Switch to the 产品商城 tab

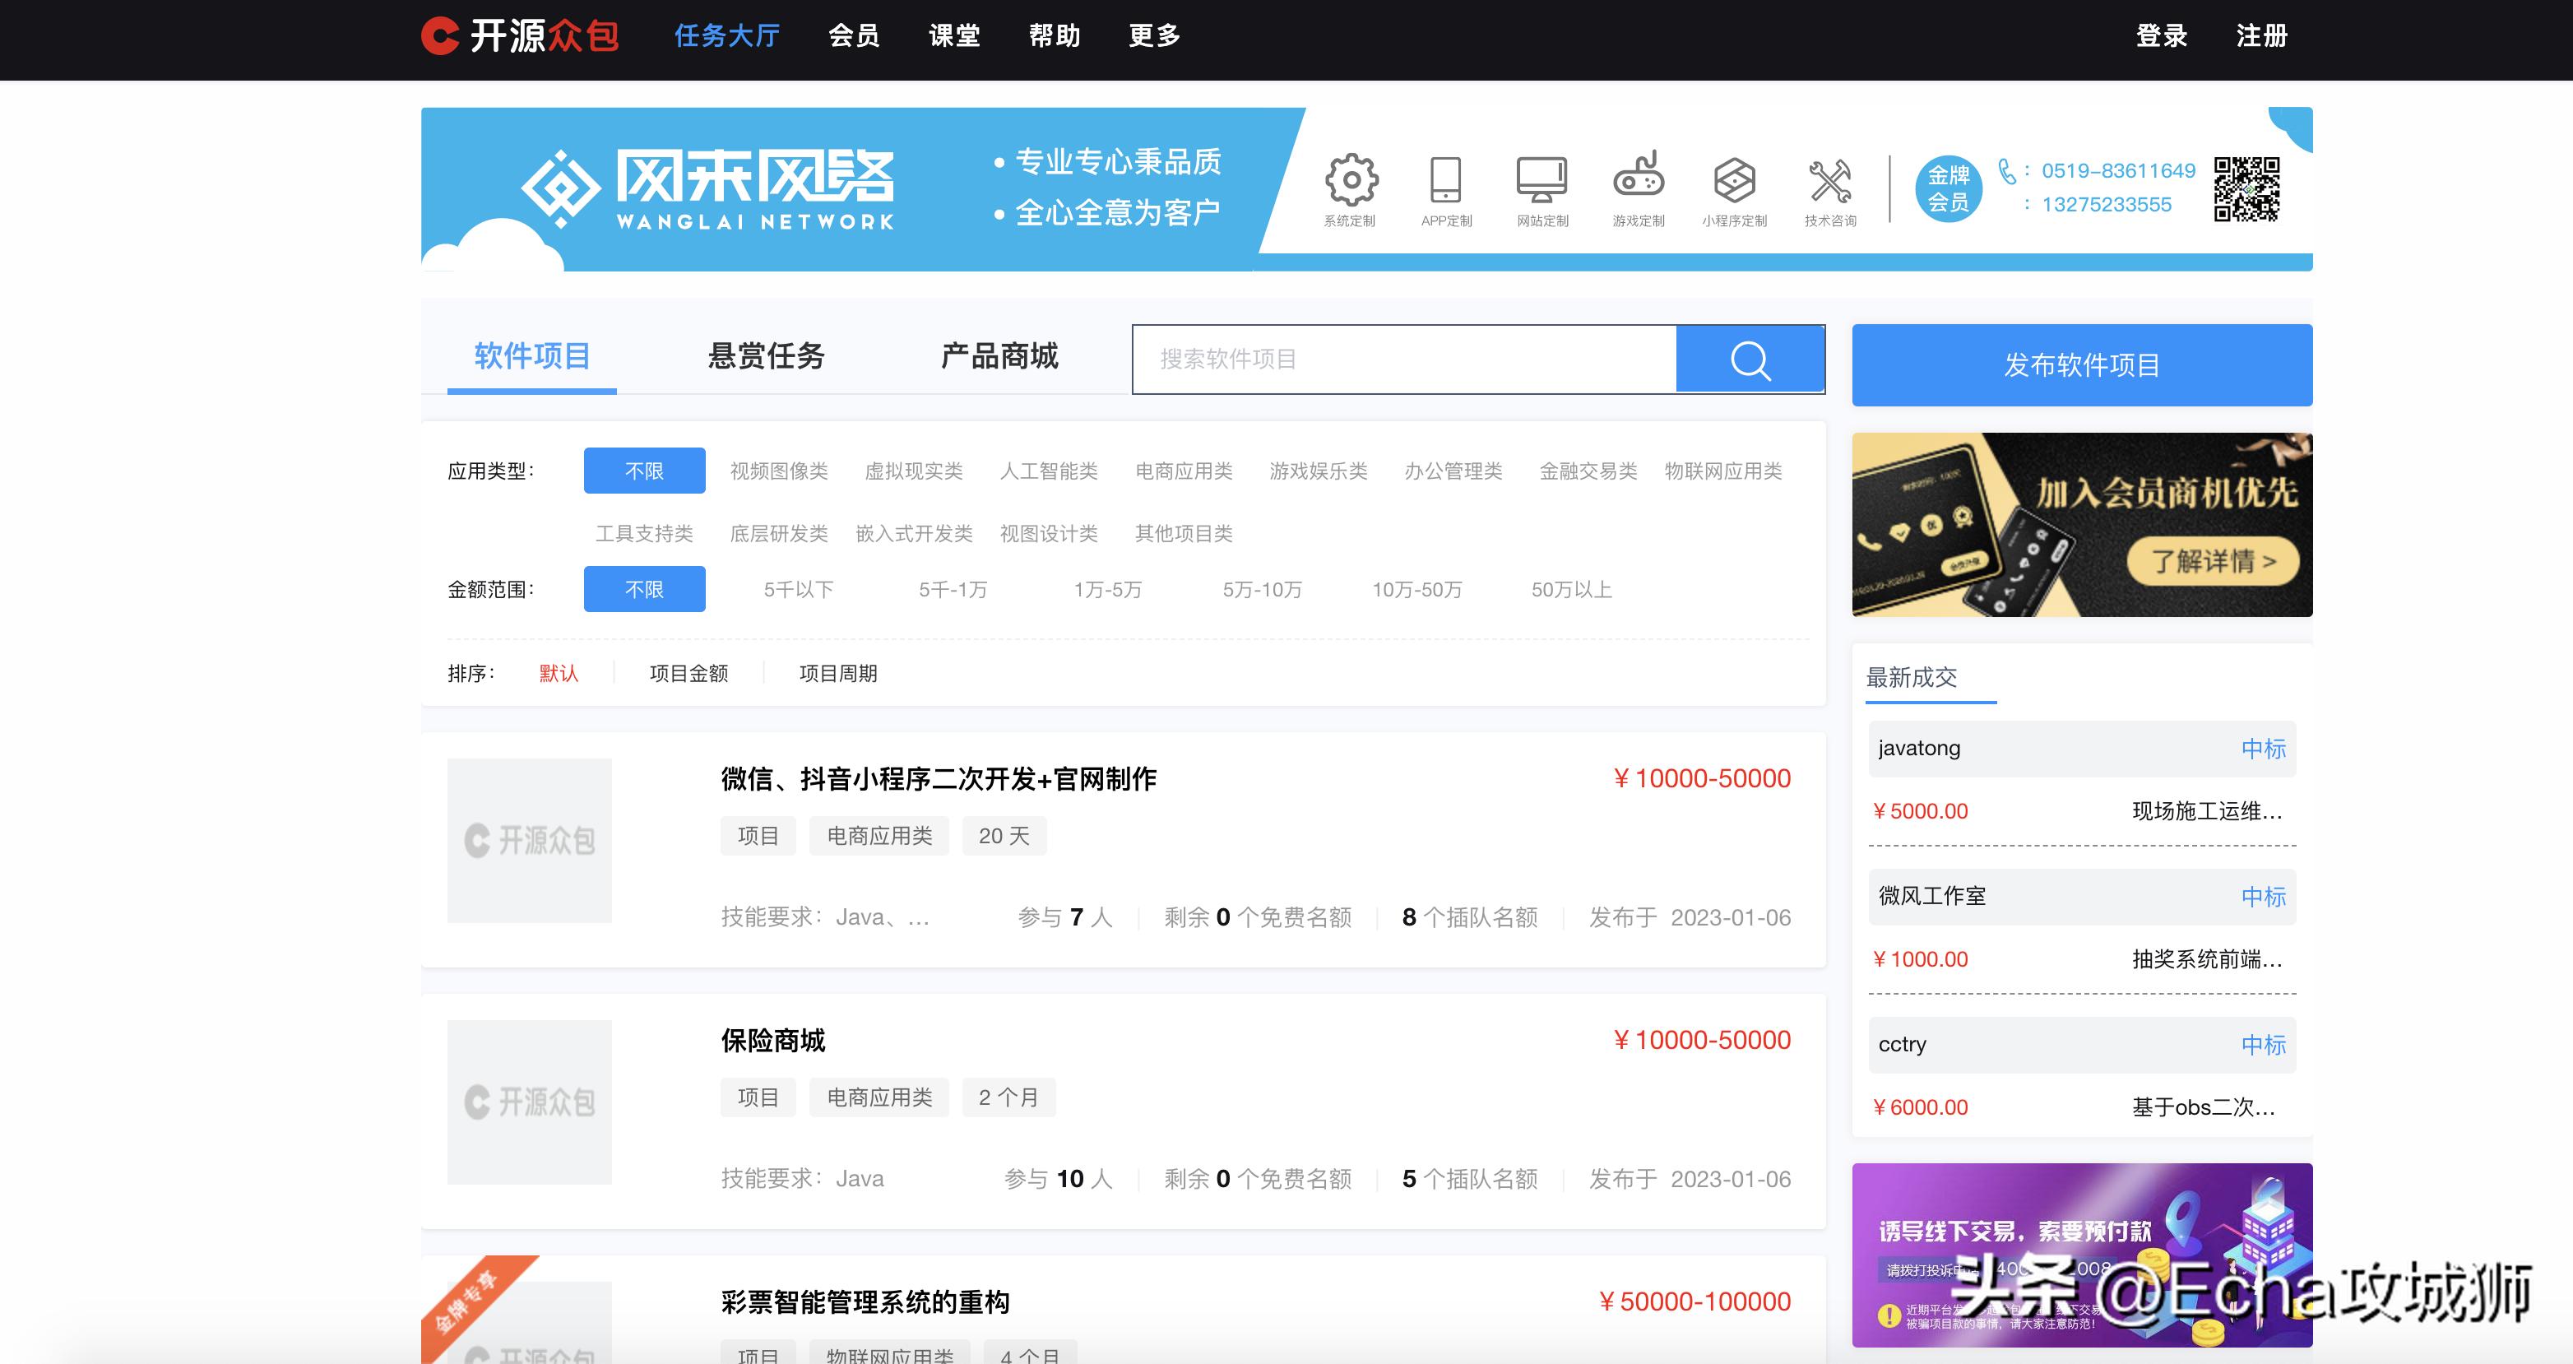pos(999,357)
